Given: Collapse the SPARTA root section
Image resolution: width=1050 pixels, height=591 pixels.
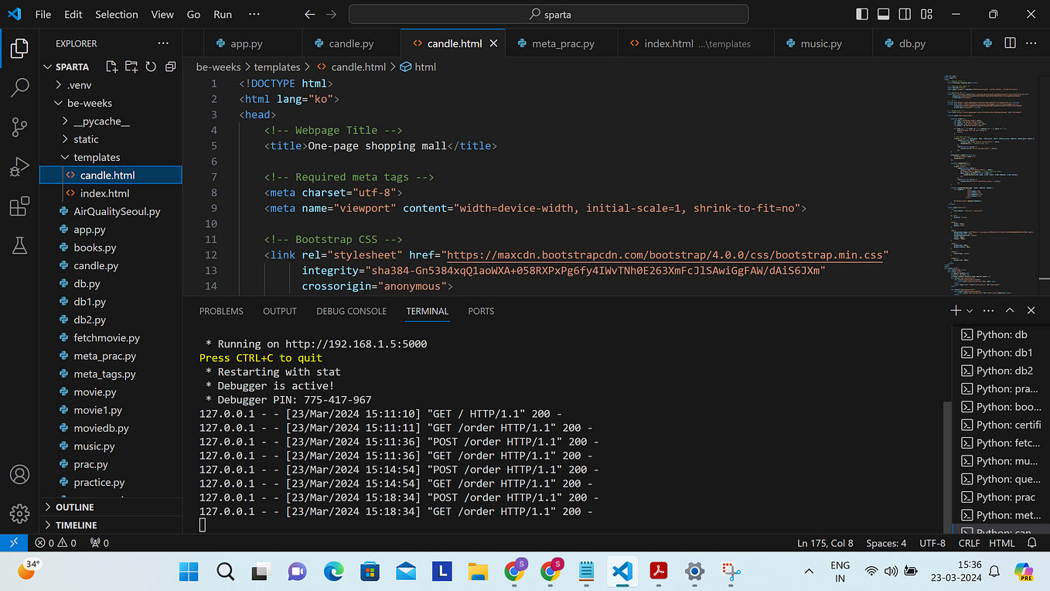Looking at the screenshot, I should point(72,67).
